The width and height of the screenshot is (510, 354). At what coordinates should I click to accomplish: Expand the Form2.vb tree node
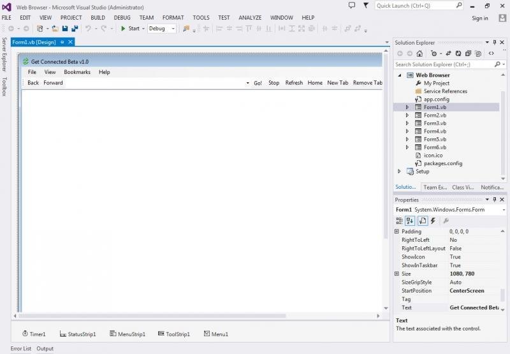tap(407, 115)
